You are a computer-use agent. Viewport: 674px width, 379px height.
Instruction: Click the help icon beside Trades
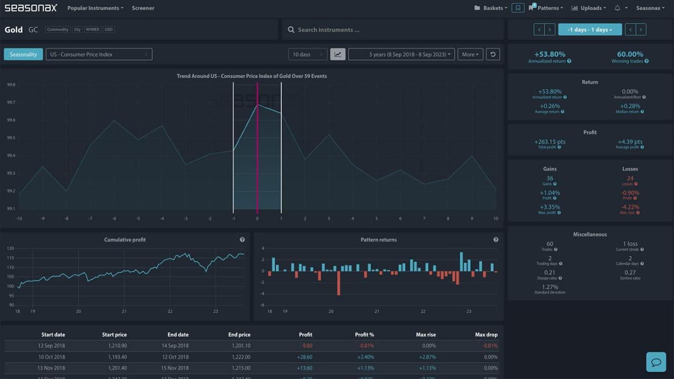pyautogui.click(x=556, y=250)
